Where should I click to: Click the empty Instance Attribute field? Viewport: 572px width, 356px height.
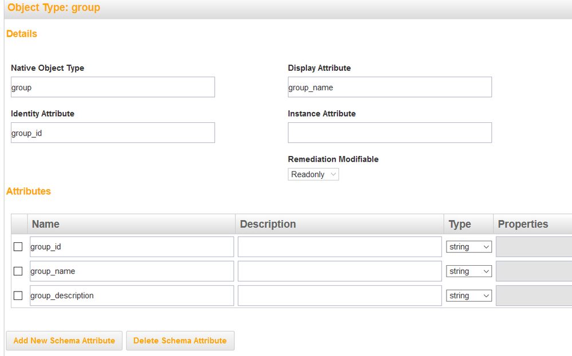389,133
